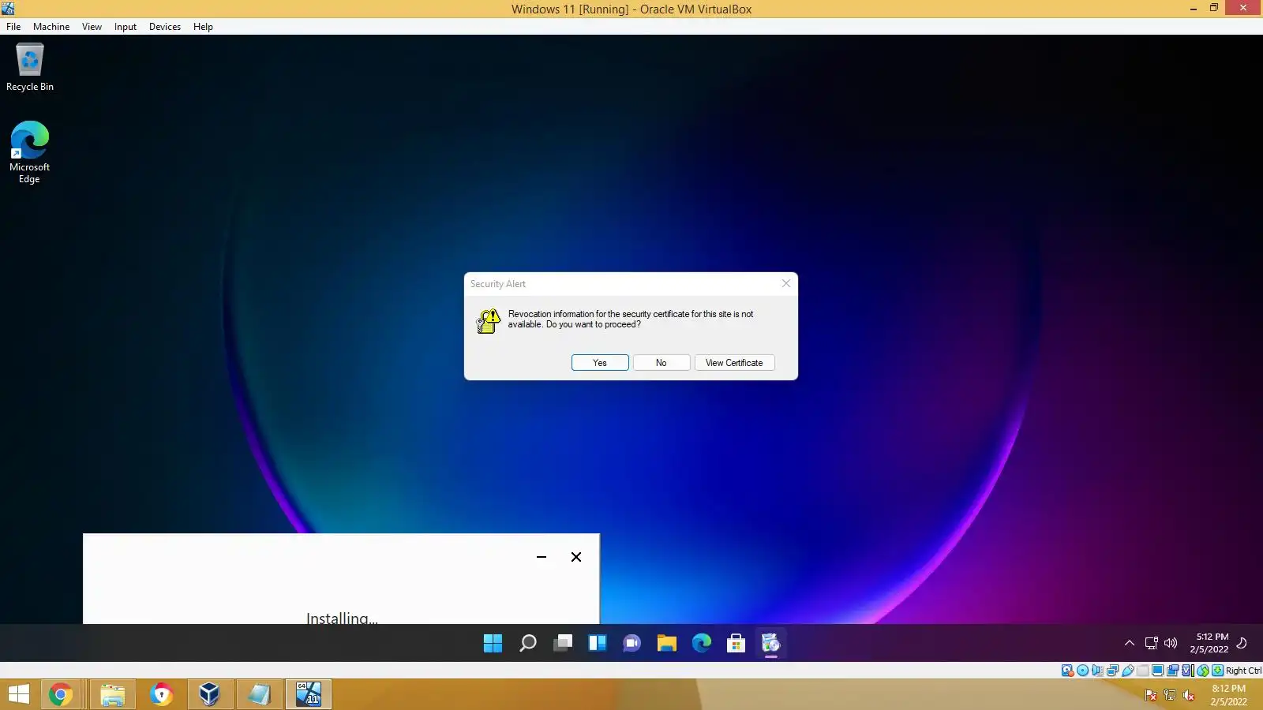
Task: Open guest network status tray icon
Action: coord(1152,643)
